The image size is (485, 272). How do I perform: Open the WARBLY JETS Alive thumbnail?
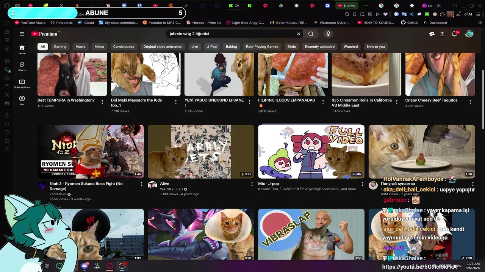pos(201,151)
